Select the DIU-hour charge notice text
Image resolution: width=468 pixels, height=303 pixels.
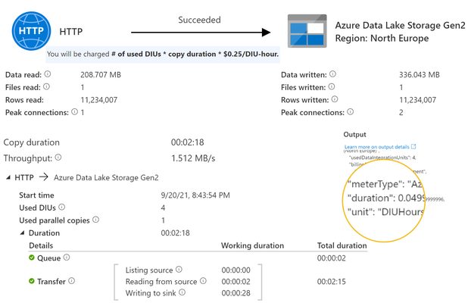click(163, 54)
